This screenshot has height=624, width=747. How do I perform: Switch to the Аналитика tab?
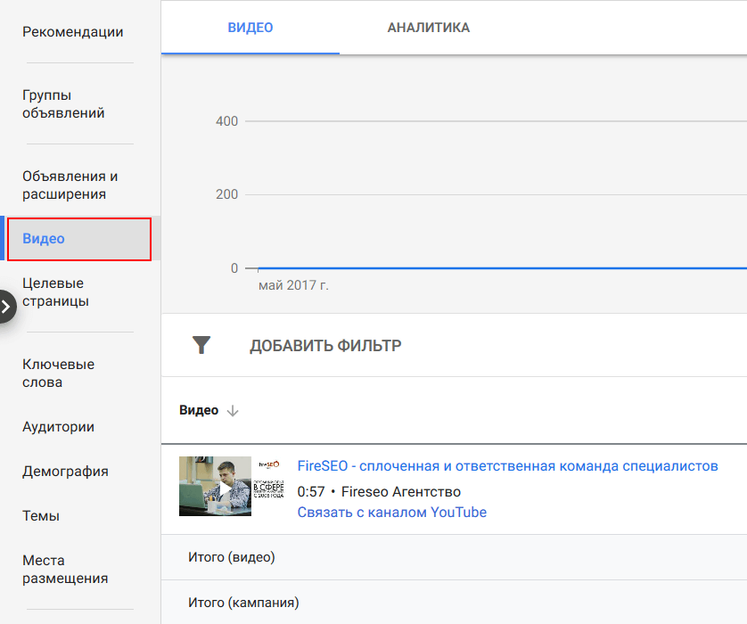[428, 28]
